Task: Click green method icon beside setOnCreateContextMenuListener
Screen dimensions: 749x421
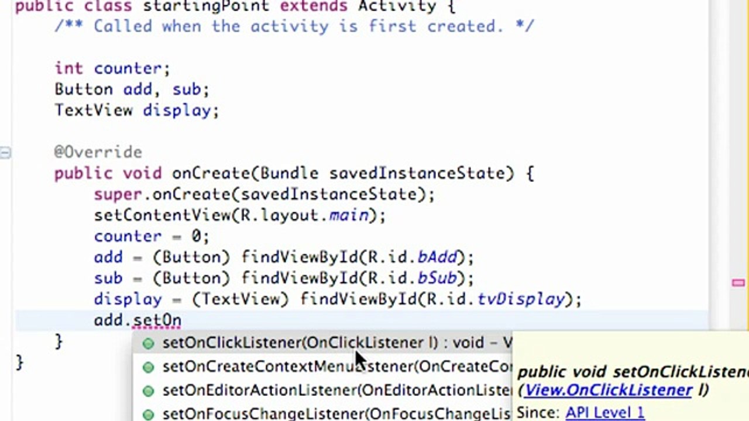Action: 148,367
